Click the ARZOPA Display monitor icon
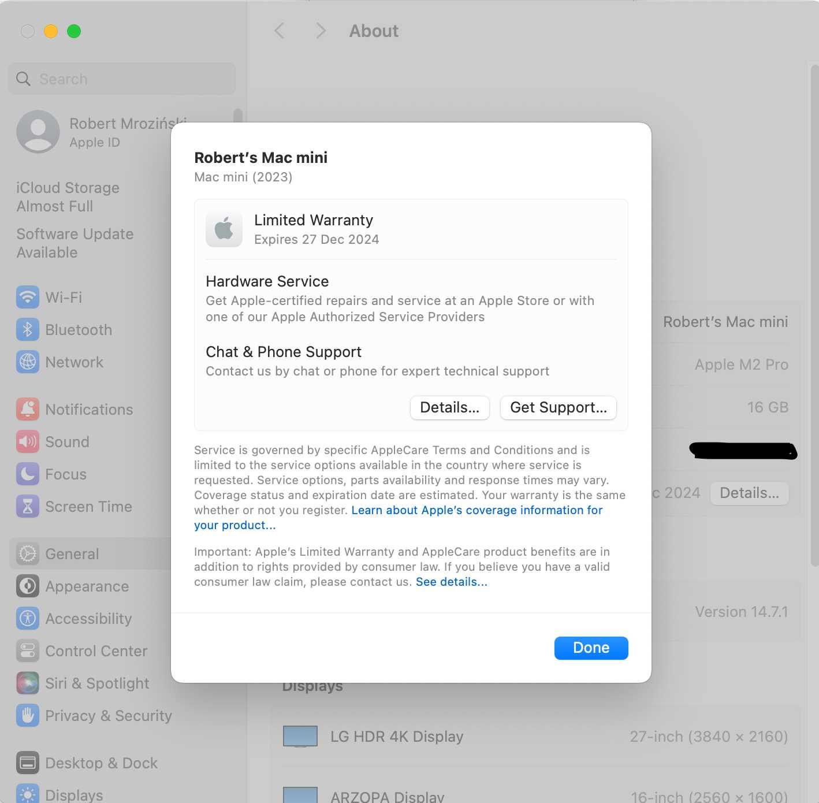819x803 pixels. pos(300,795)
